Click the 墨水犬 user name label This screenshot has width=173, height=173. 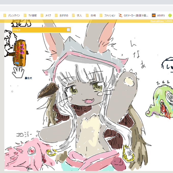click(28, 78)
